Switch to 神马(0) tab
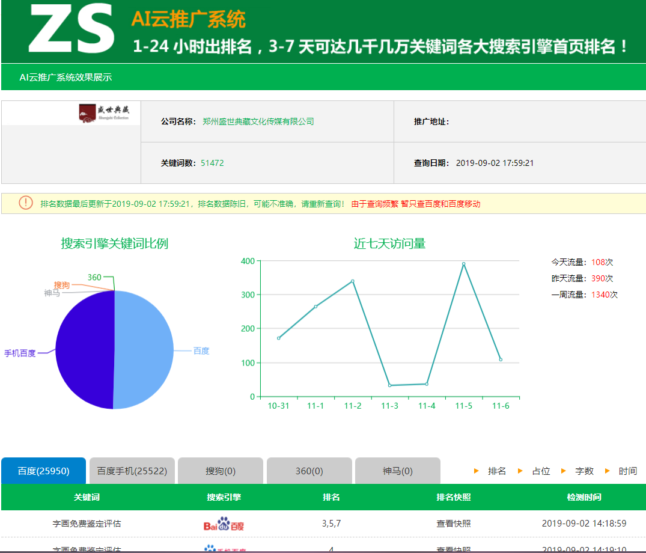The height and width of the screenshot is (553, 646). tap(398, 471)
